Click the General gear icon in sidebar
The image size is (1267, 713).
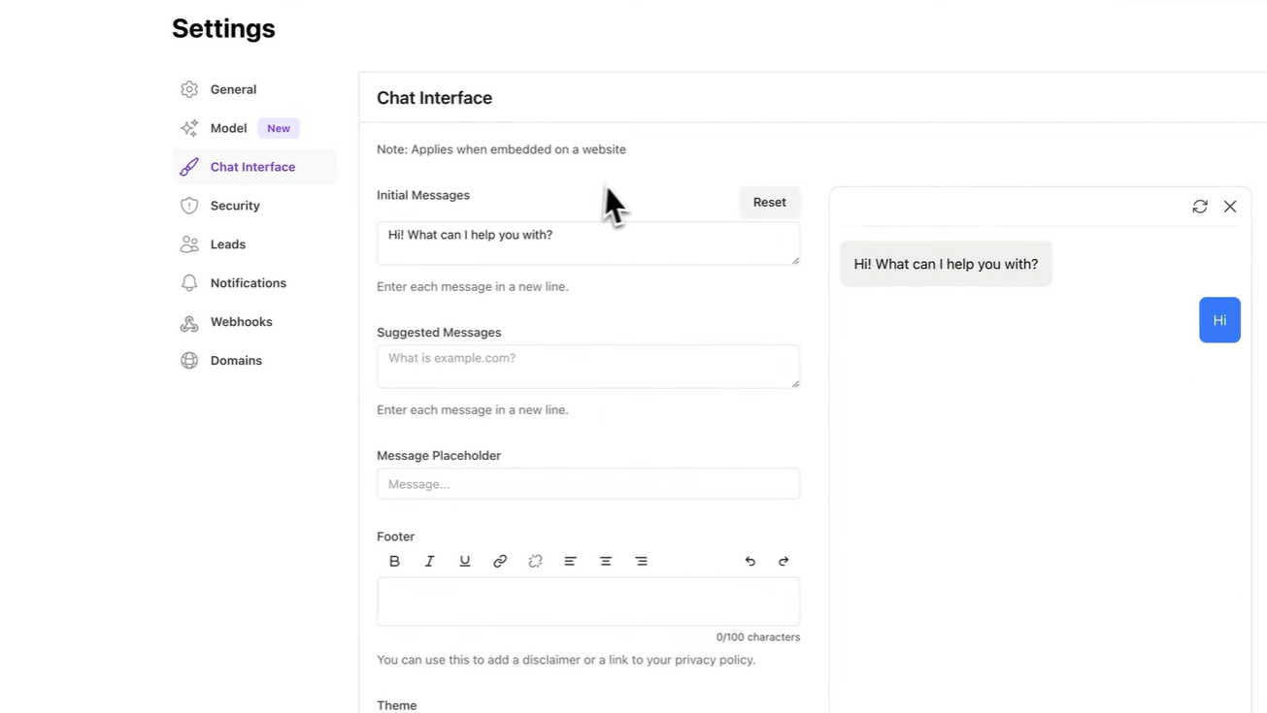pyautogui.click(x=189, y=89)
